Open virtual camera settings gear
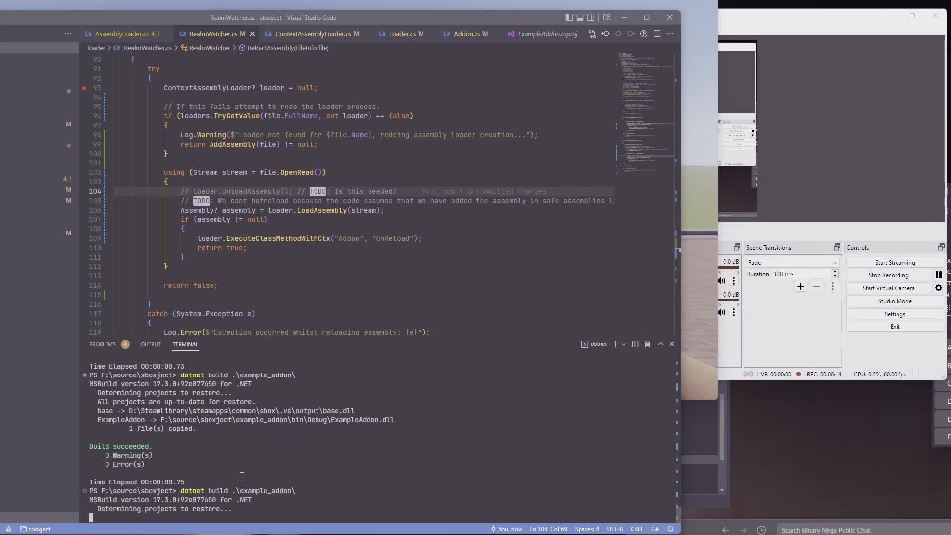This screenshot has width=951, height=535. click(938, 288)
